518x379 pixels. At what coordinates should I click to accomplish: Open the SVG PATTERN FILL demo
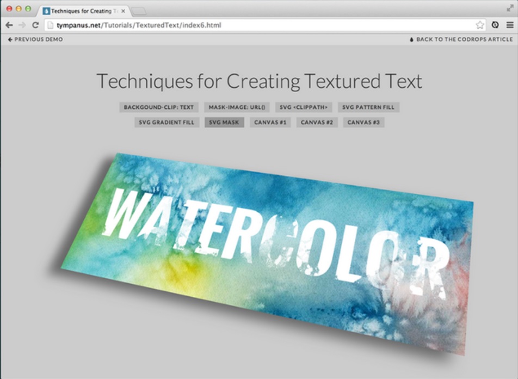point(368,107)
